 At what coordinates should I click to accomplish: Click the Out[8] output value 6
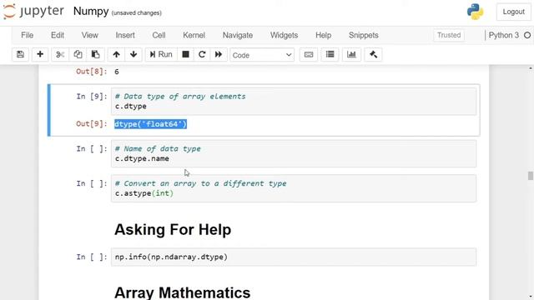[x=117, y=72]
